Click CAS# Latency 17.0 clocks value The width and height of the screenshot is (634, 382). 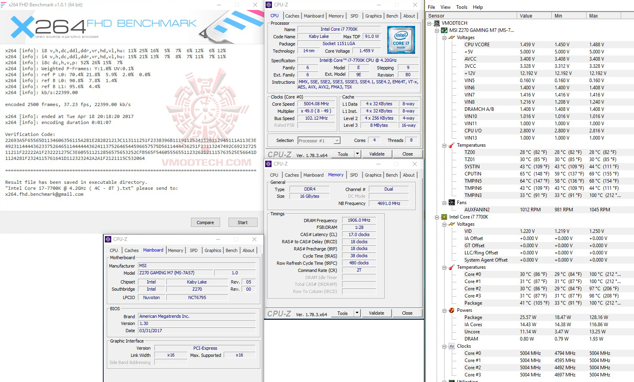tap(359, 234)
